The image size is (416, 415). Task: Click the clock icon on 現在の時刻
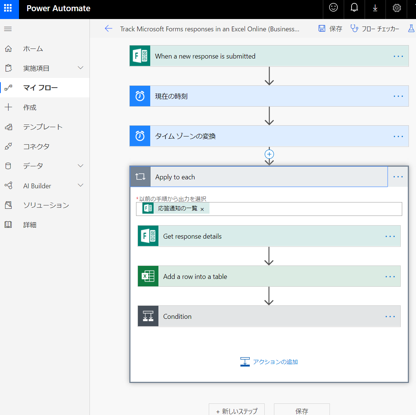140,96
